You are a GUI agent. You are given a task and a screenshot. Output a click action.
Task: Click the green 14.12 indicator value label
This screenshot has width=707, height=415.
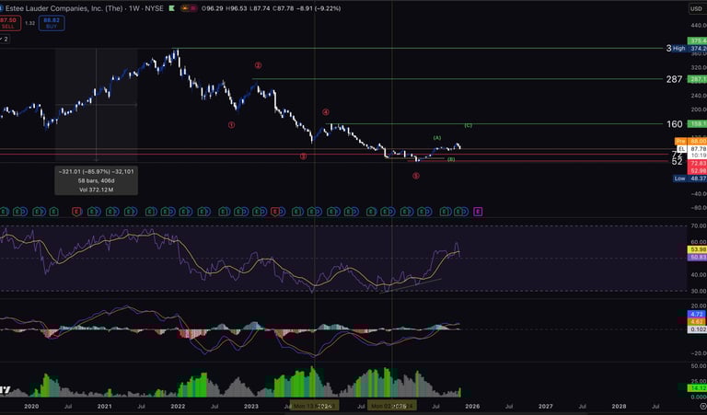(697, 388)
